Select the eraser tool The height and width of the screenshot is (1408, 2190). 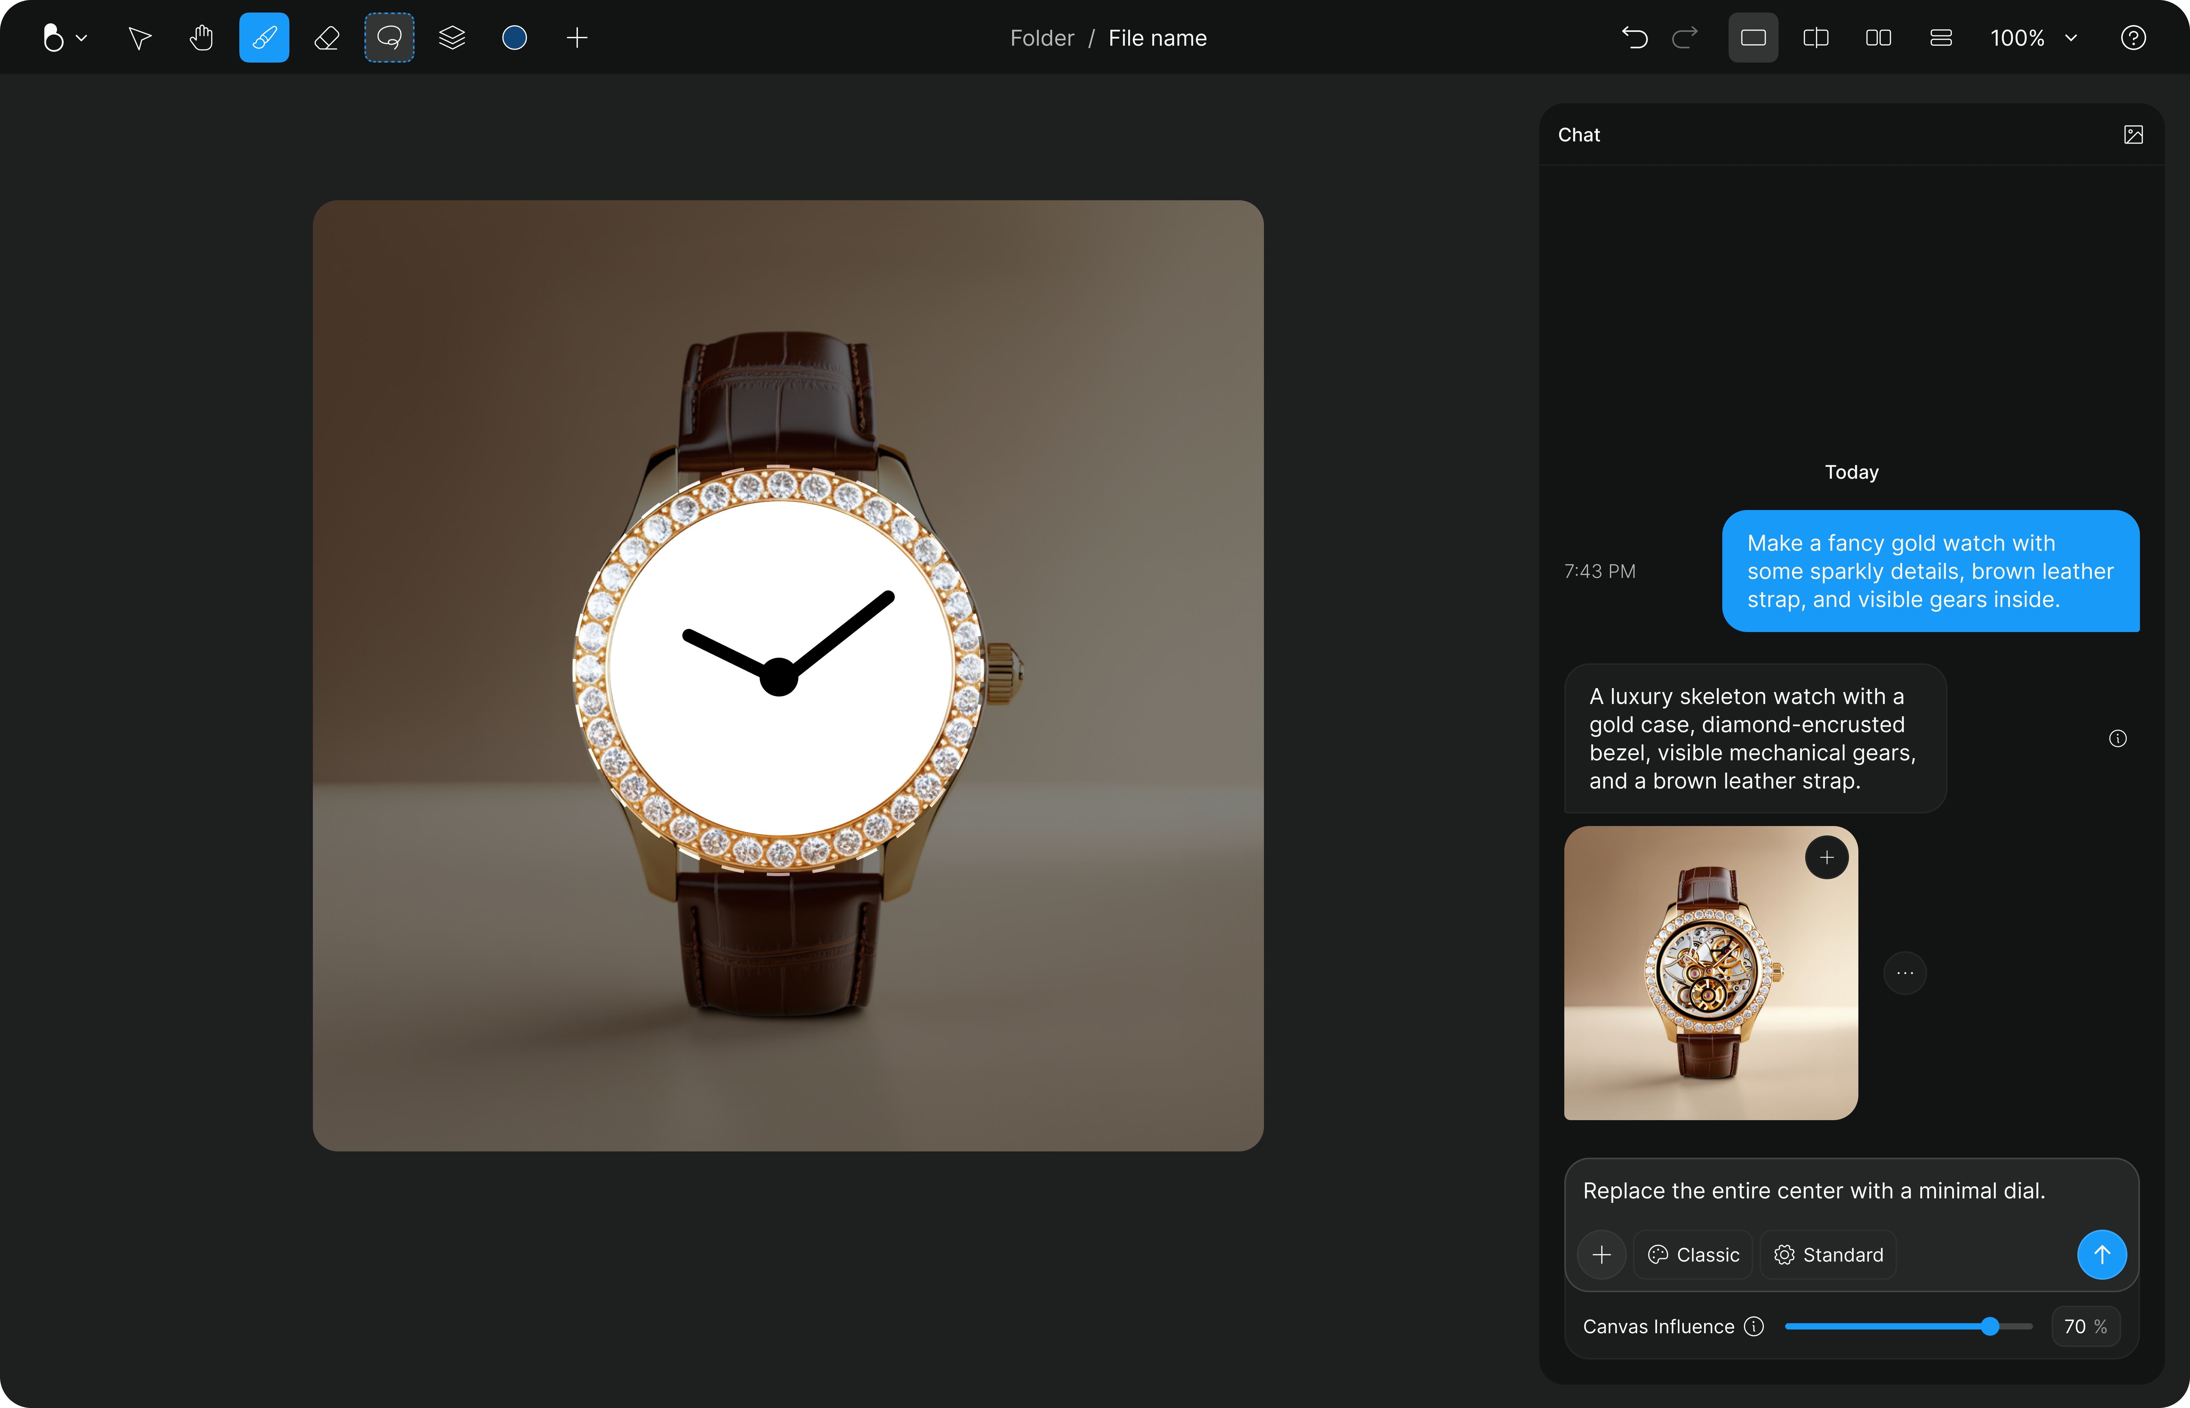pyautogui.click(x=326, y=38)
